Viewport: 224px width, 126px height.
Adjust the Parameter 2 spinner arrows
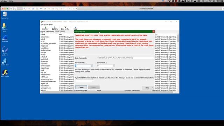coord(114,65)
